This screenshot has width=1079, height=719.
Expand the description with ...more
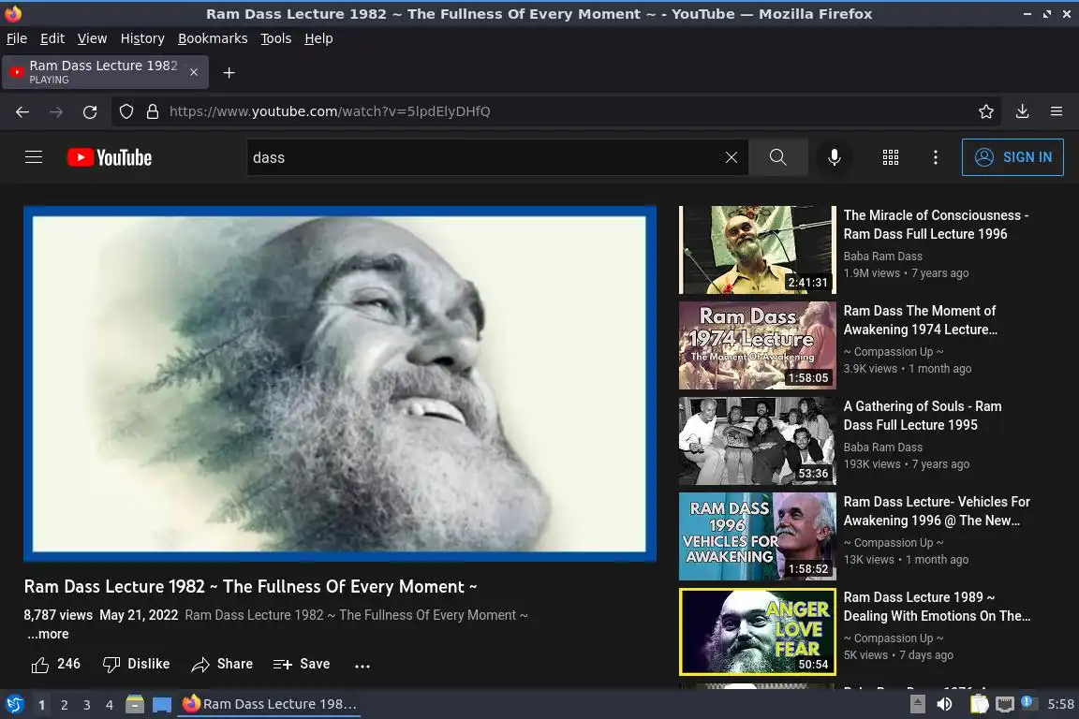pos(48,635)
